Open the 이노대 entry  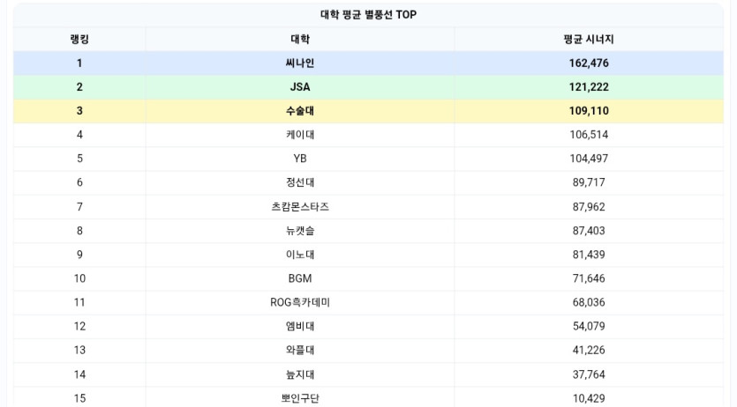(x=300, y=255)
